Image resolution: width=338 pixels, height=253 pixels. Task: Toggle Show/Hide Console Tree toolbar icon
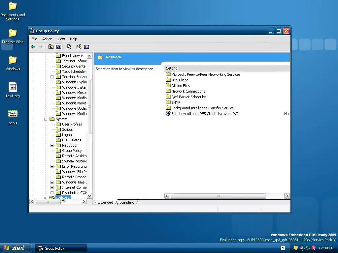pyautogui.click(x=59, y=47)
